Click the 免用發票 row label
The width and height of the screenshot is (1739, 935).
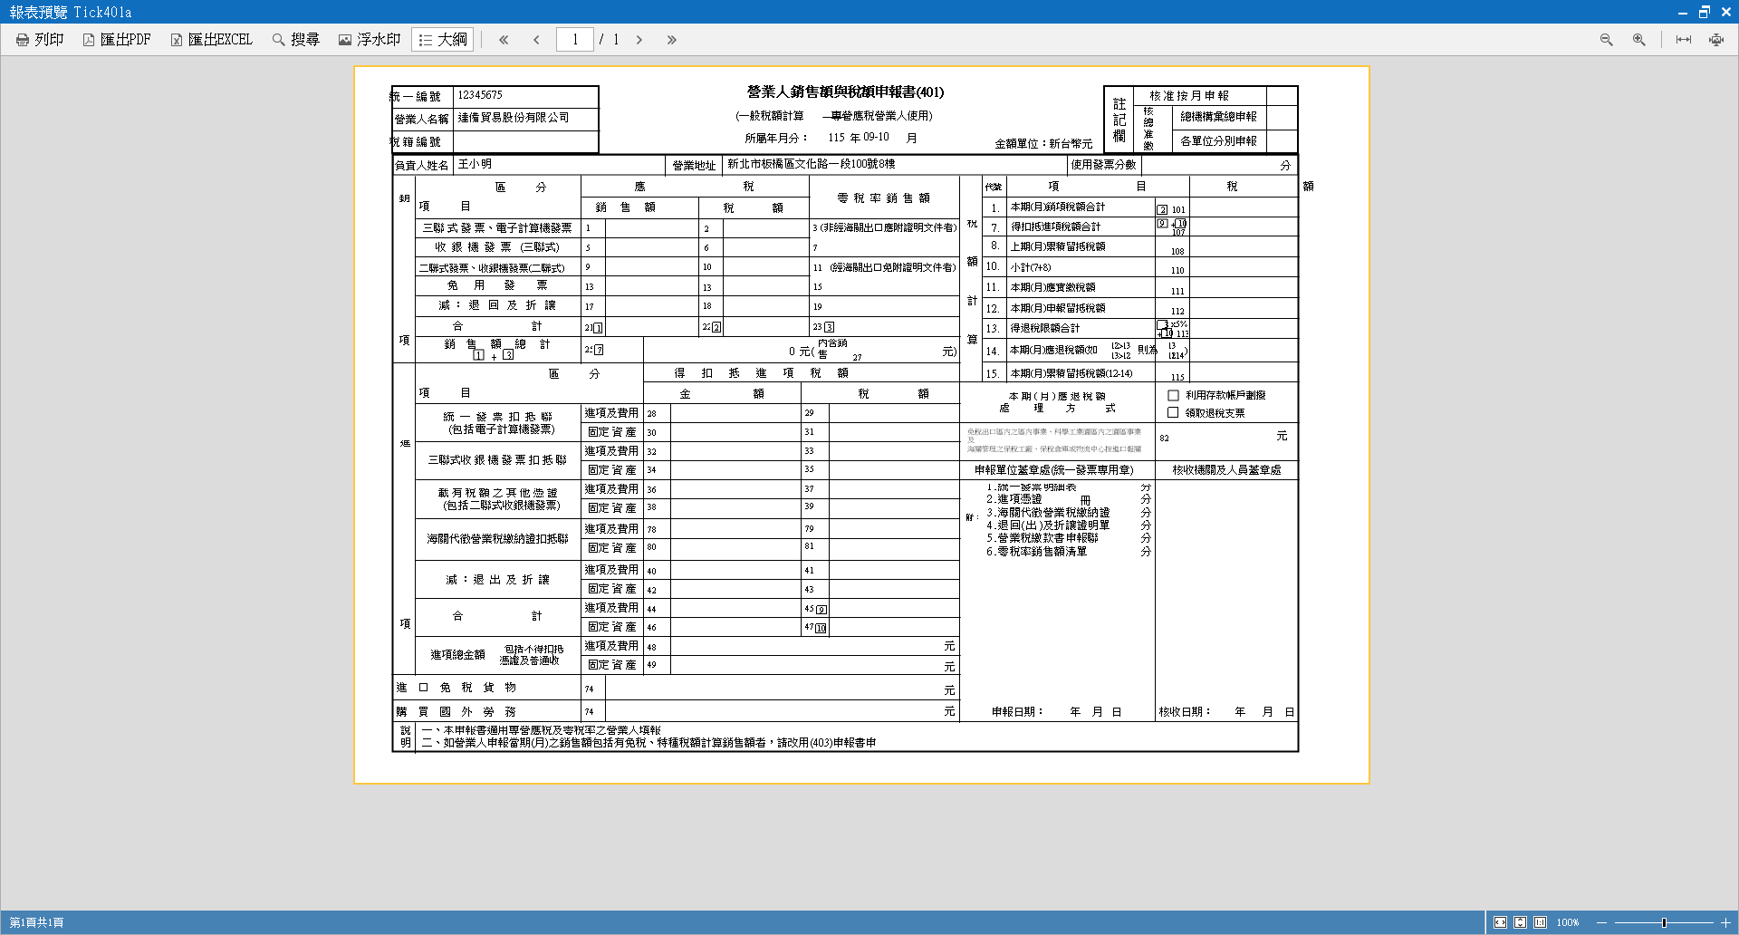tap(497, 284)
